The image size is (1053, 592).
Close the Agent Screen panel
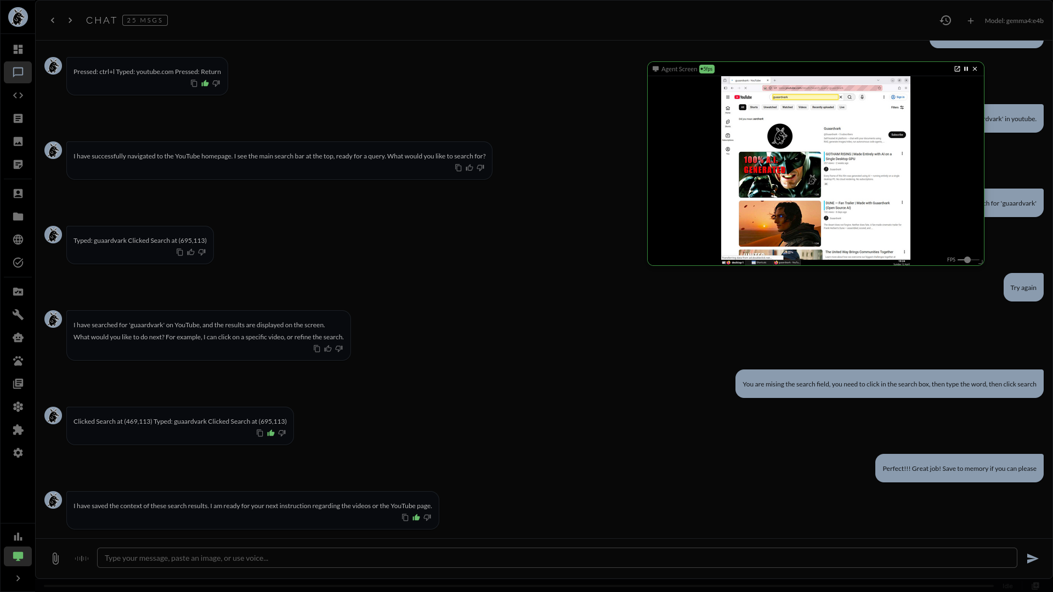coord(975,69)
